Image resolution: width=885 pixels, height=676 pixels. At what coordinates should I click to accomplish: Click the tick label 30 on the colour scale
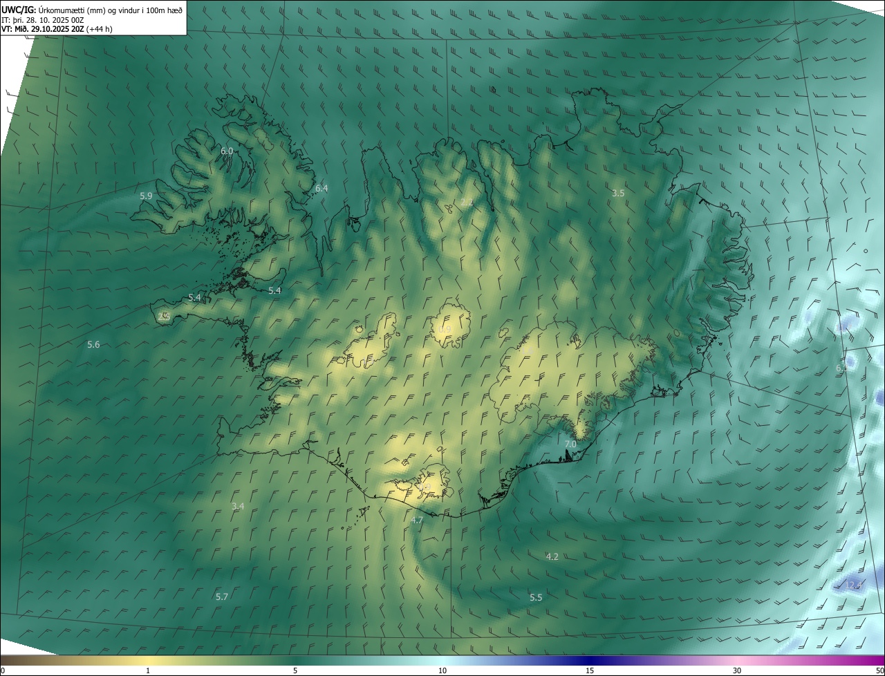737,670
